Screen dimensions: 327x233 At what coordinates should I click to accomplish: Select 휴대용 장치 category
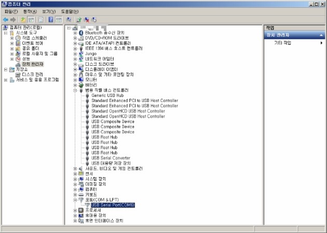[x=96, y=215]
